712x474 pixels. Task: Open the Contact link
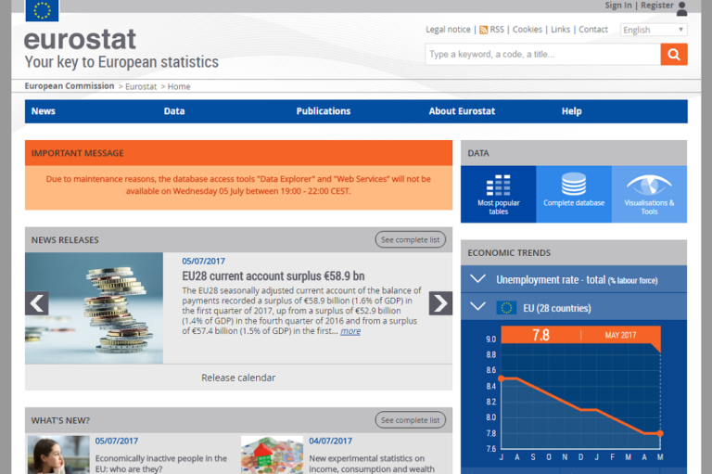[x=593, y=30]
